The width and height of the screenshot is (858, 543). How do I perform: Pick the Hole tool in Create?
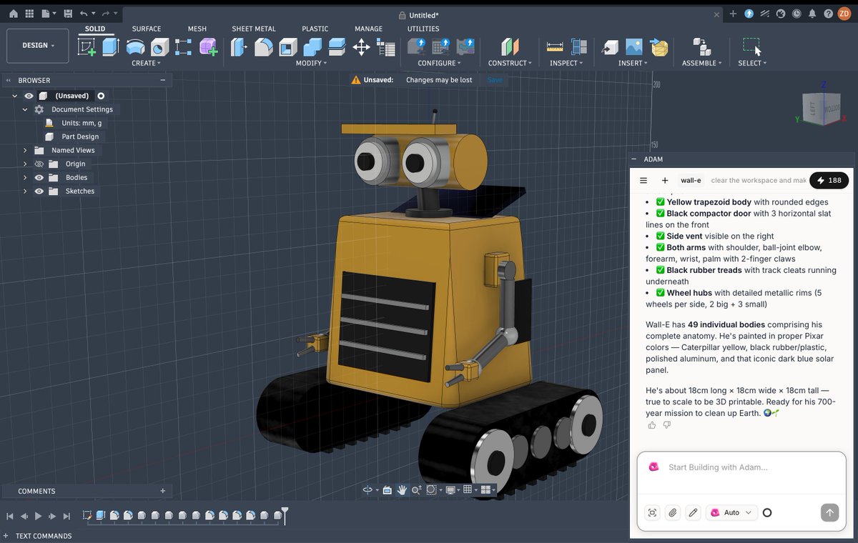(160, 47)
